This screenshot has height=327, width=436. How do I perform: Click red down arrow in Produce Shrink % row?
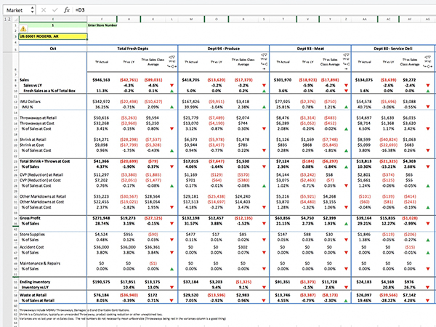point(265,150)
